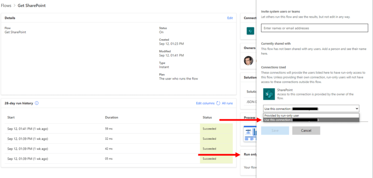
Task: Click the names or email addresses field
Action: (x=314, y=28)
